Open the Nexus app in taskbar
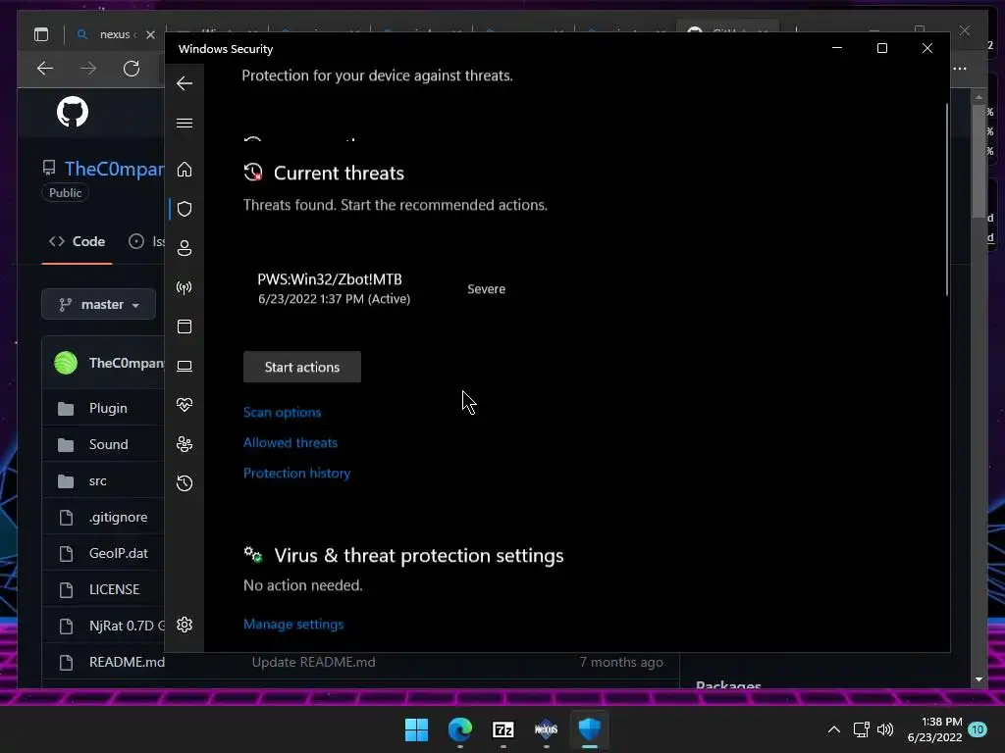The height and width of the screenshot is (753, 1005). (x=546, y=729)
